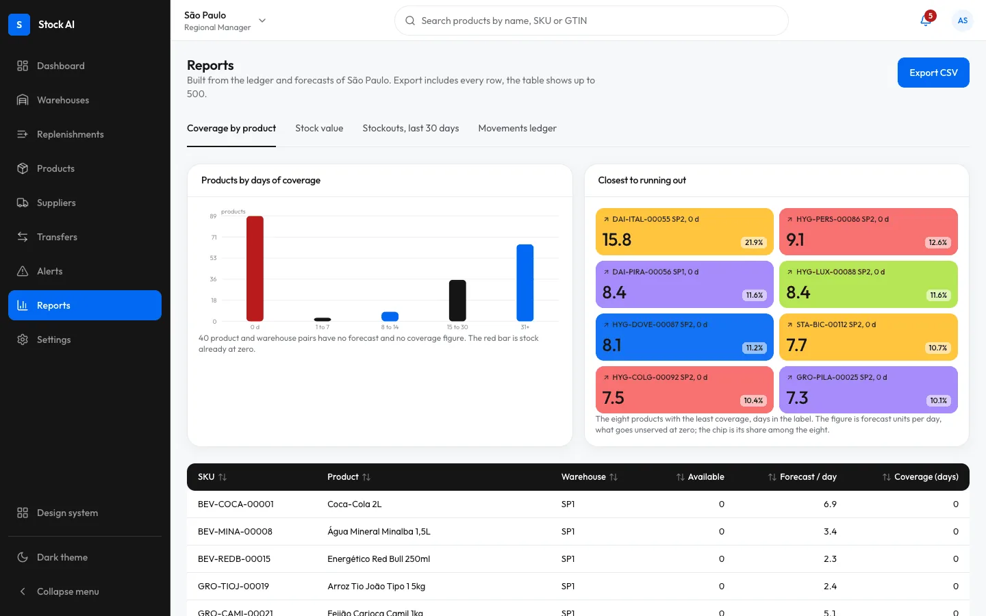The image size is (986, 616).
Task: Click the notifications bell icon
Action: click(926, 21)
